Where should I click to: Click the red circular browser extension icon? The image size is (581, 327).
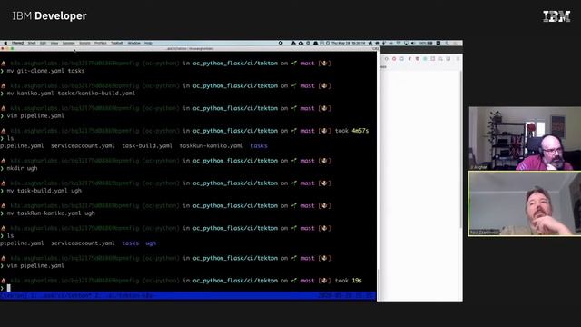394,58
